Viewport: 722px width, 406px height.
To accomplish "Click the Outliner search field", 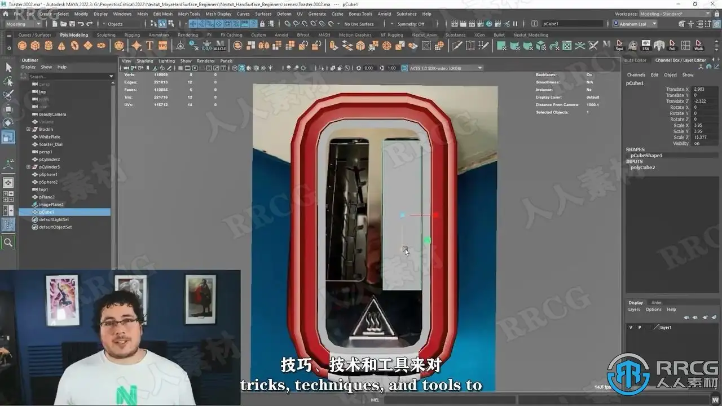I will [69, 76].
